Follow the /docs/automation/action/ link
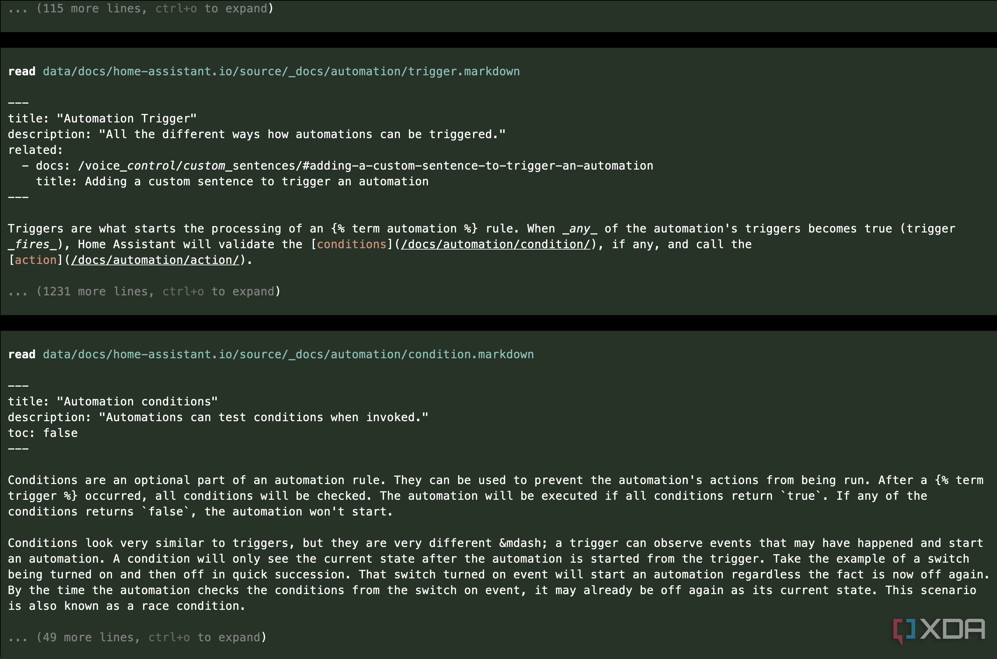The width and height of the screenshot is (997, 659). click(155, 260)
